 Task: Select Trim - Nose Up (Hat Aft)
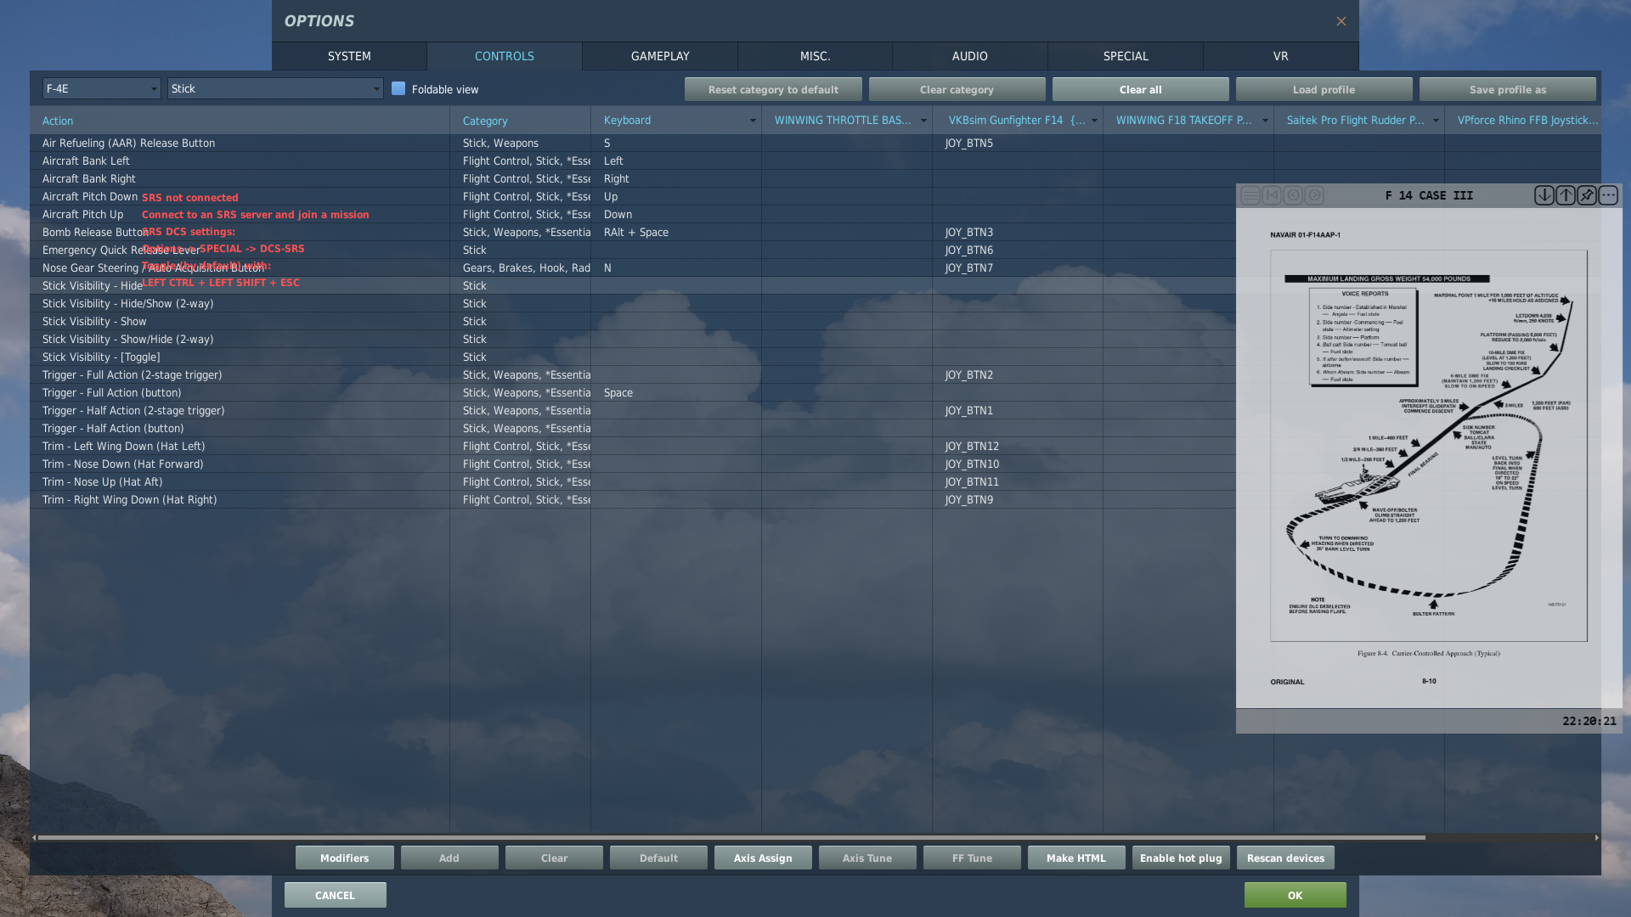coord(102,481)
